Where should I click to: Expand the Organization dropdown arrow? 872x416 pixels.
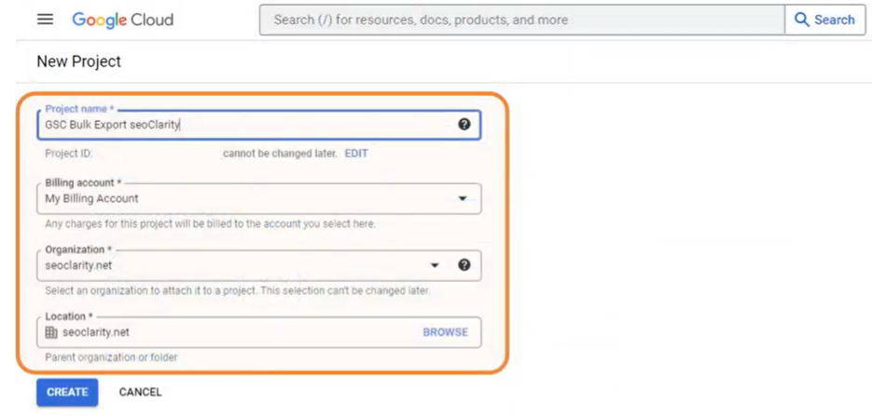click(x=435, y=265)
